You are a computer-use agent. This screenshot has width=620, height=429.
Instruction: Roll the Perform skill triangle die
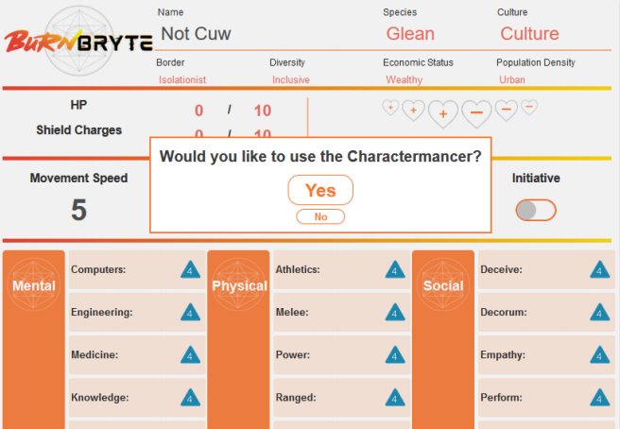pyautogui.click(x=600, y=398)
